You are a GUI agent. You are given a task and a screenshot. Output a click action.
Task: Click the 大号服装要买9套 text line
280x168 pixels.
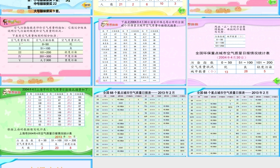pyautogui.click(x=47, y=11)
